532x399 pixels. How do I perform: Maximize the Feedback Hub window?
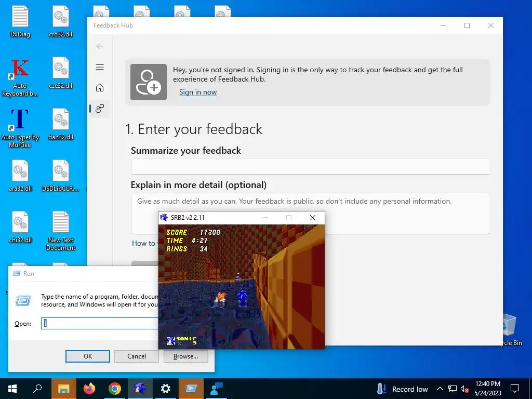(467, 25)
